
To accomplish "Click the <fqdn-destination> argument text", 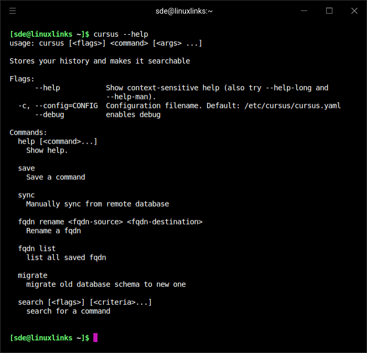I will [165, 222].
